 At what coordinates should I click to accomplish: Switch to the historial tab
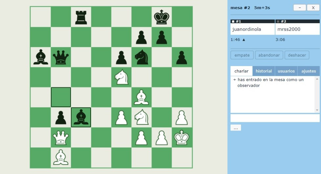click(264, 71)
